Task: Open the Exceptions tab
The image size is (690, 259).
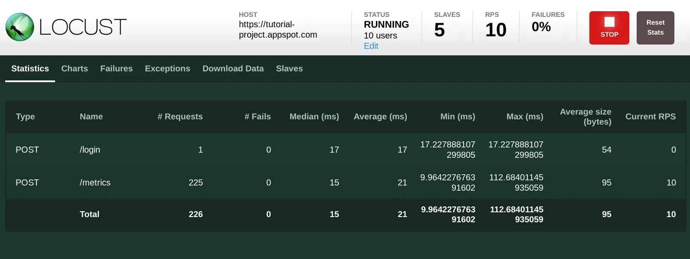Action: point(167,69)
